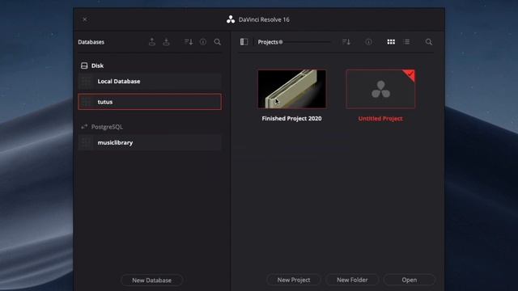Viewport: 518px width, 291px height.
Task: Click the projects search icon
Action: click(x=429, y=42)
